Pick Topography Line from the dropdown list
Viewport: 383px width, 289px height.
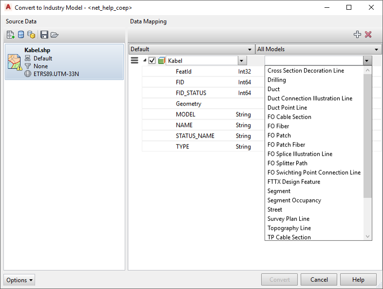coord(289,228)
